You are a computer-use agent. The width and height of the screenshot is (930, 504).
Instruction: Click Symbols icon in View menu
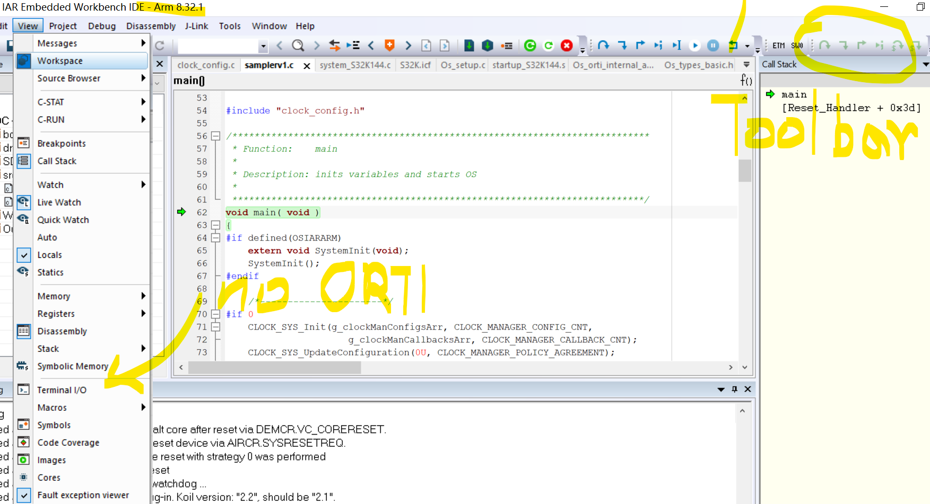[x=23, y=425]
